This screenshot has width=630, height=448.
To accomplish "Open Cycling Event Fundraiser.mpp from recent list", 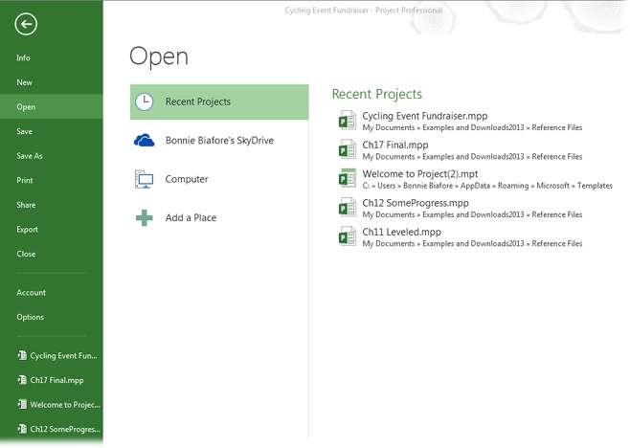I will point(425,116).
